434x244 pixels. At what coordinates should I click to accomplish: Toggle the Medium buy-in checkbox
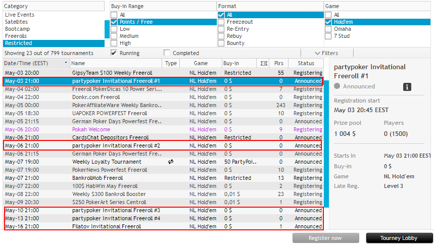click(x=114, y=36)
